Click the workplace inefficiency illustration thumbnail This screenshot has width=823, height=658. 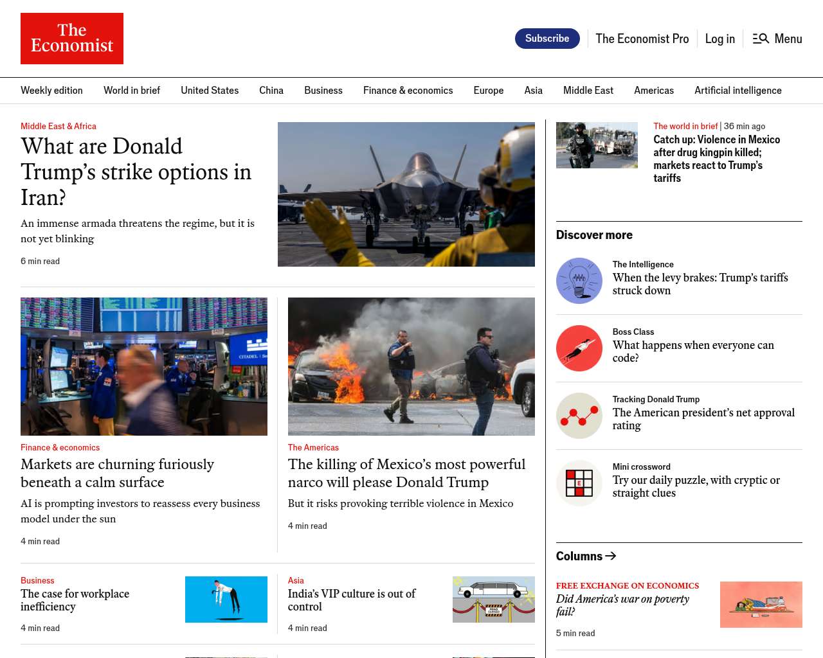pyautogui.click(x=226, y=599)
